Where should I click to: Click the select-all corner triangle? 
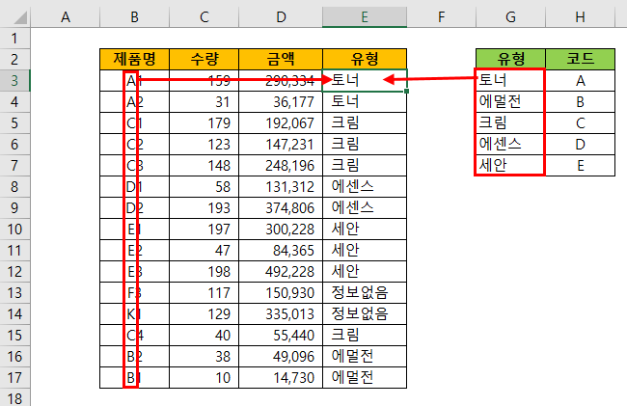20,18
